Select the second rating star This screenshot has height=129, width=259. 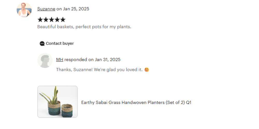point(46,20)
